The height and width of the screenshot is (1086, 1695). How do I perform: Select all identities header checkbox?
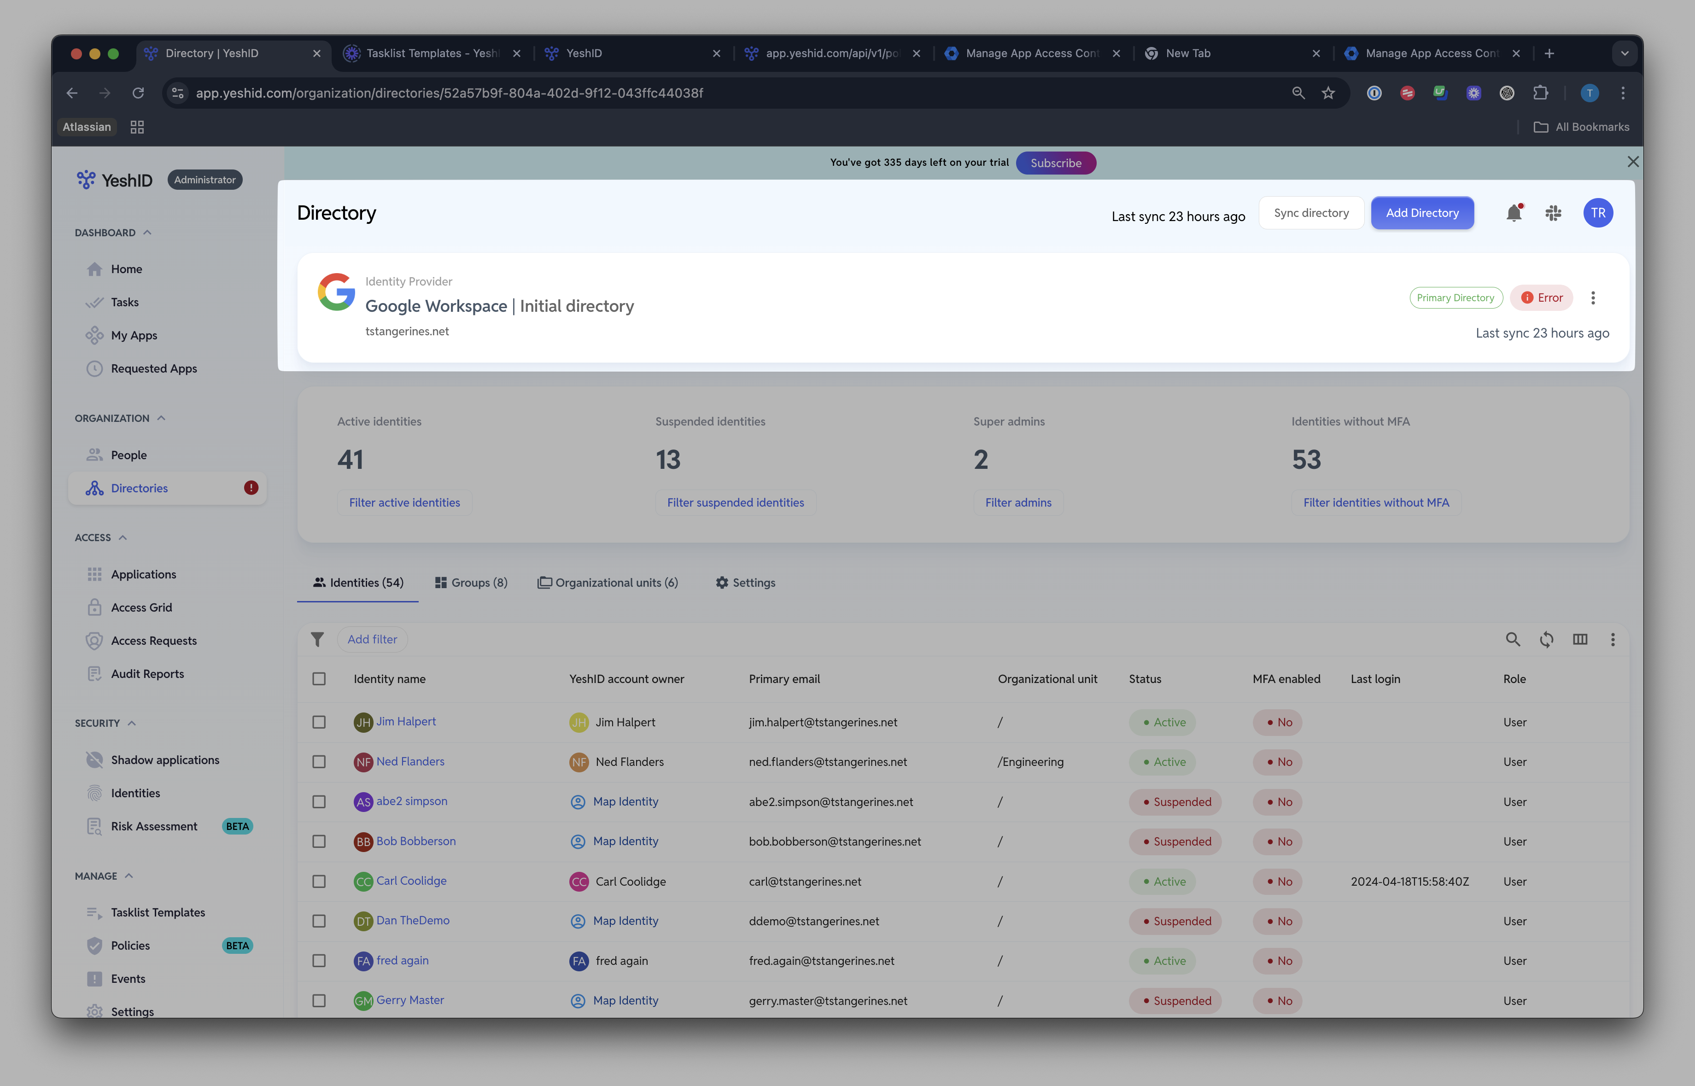[319, 679]
